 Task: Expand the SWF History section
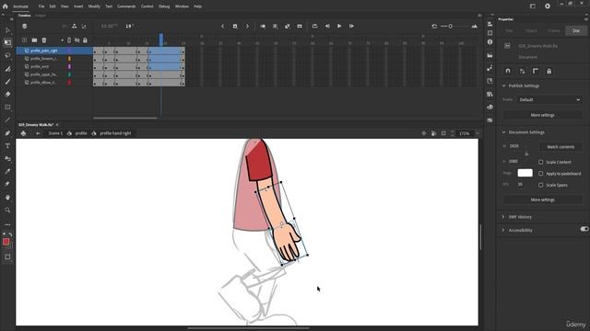coord(503,217)
